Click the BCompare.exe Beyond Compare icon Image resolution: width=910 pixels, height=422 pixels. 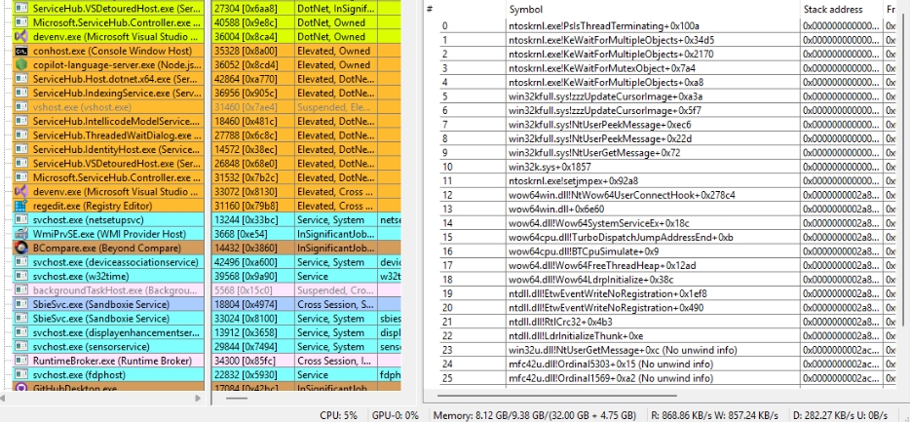pos(21,248)
